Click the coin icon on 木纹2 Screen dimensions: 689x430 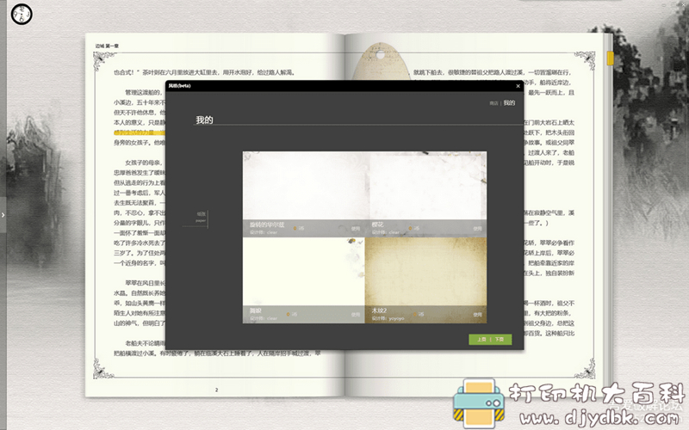[415, 314]
